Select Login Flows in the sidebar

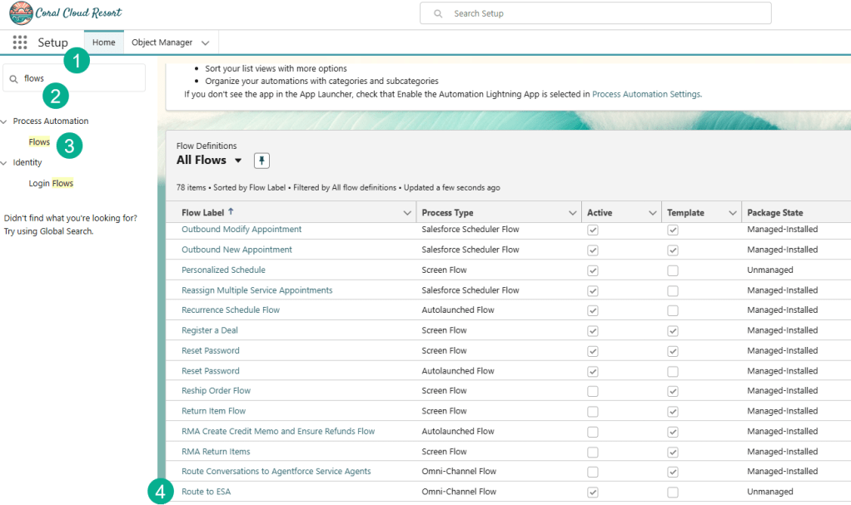51,183
